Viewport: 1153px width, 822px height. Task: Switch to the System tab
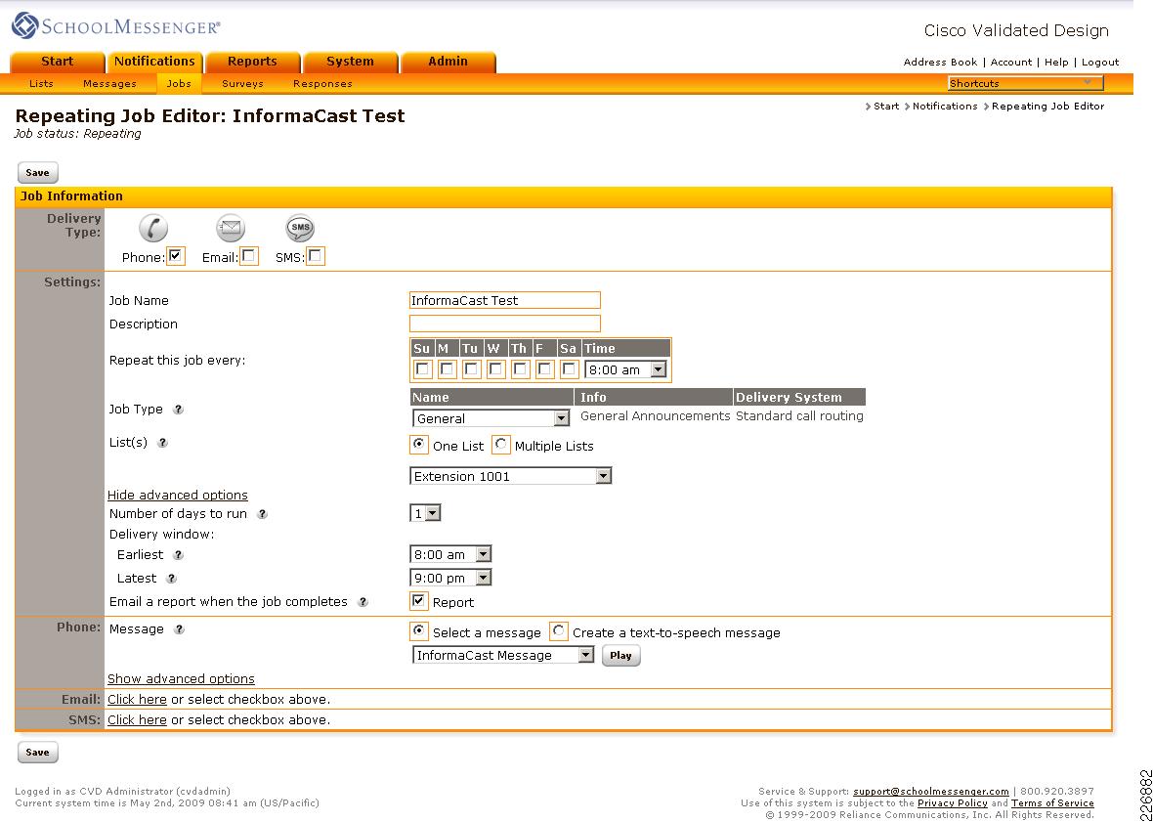tap(350, 62)
